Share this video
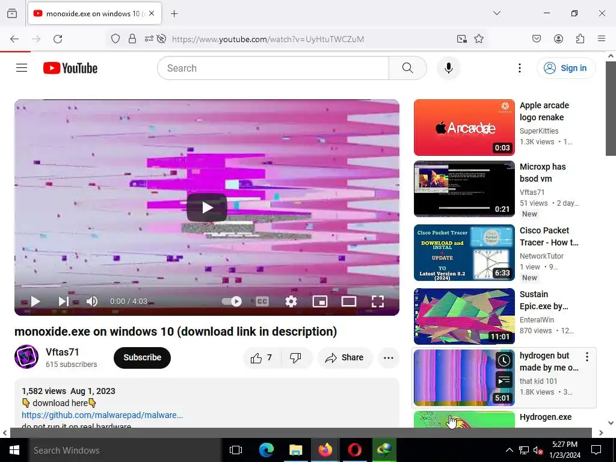The width and height of the screenshot is (616, 462). coord(345,357)
